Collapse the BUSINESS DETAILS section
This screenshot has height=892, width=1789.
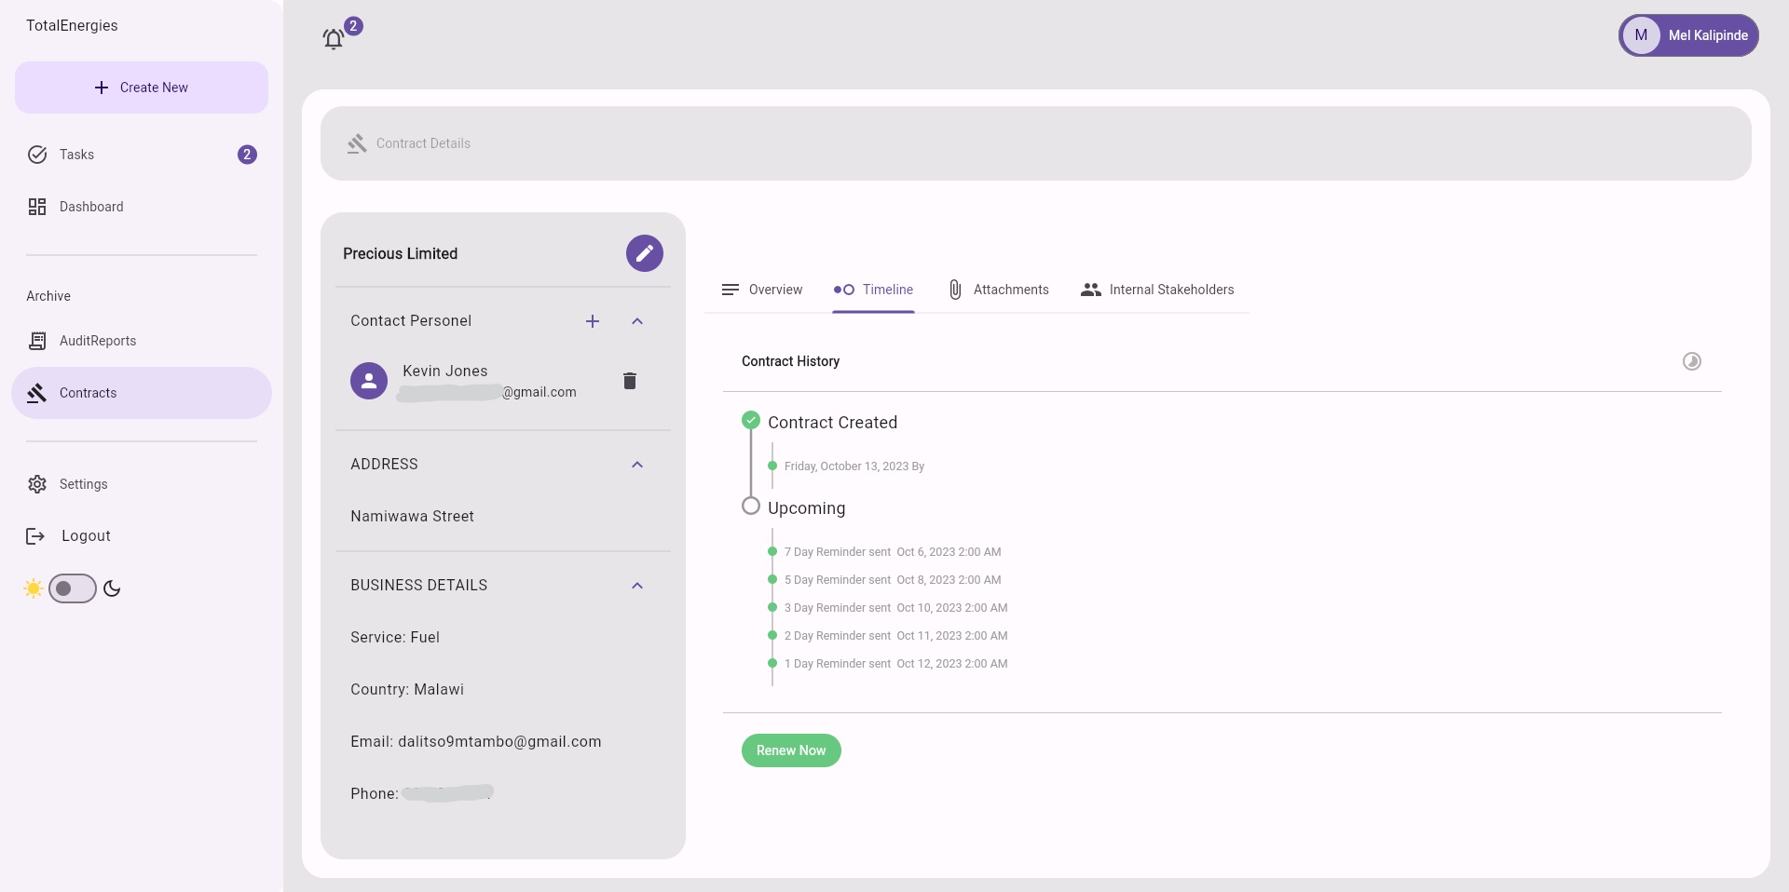coord(637,586)
